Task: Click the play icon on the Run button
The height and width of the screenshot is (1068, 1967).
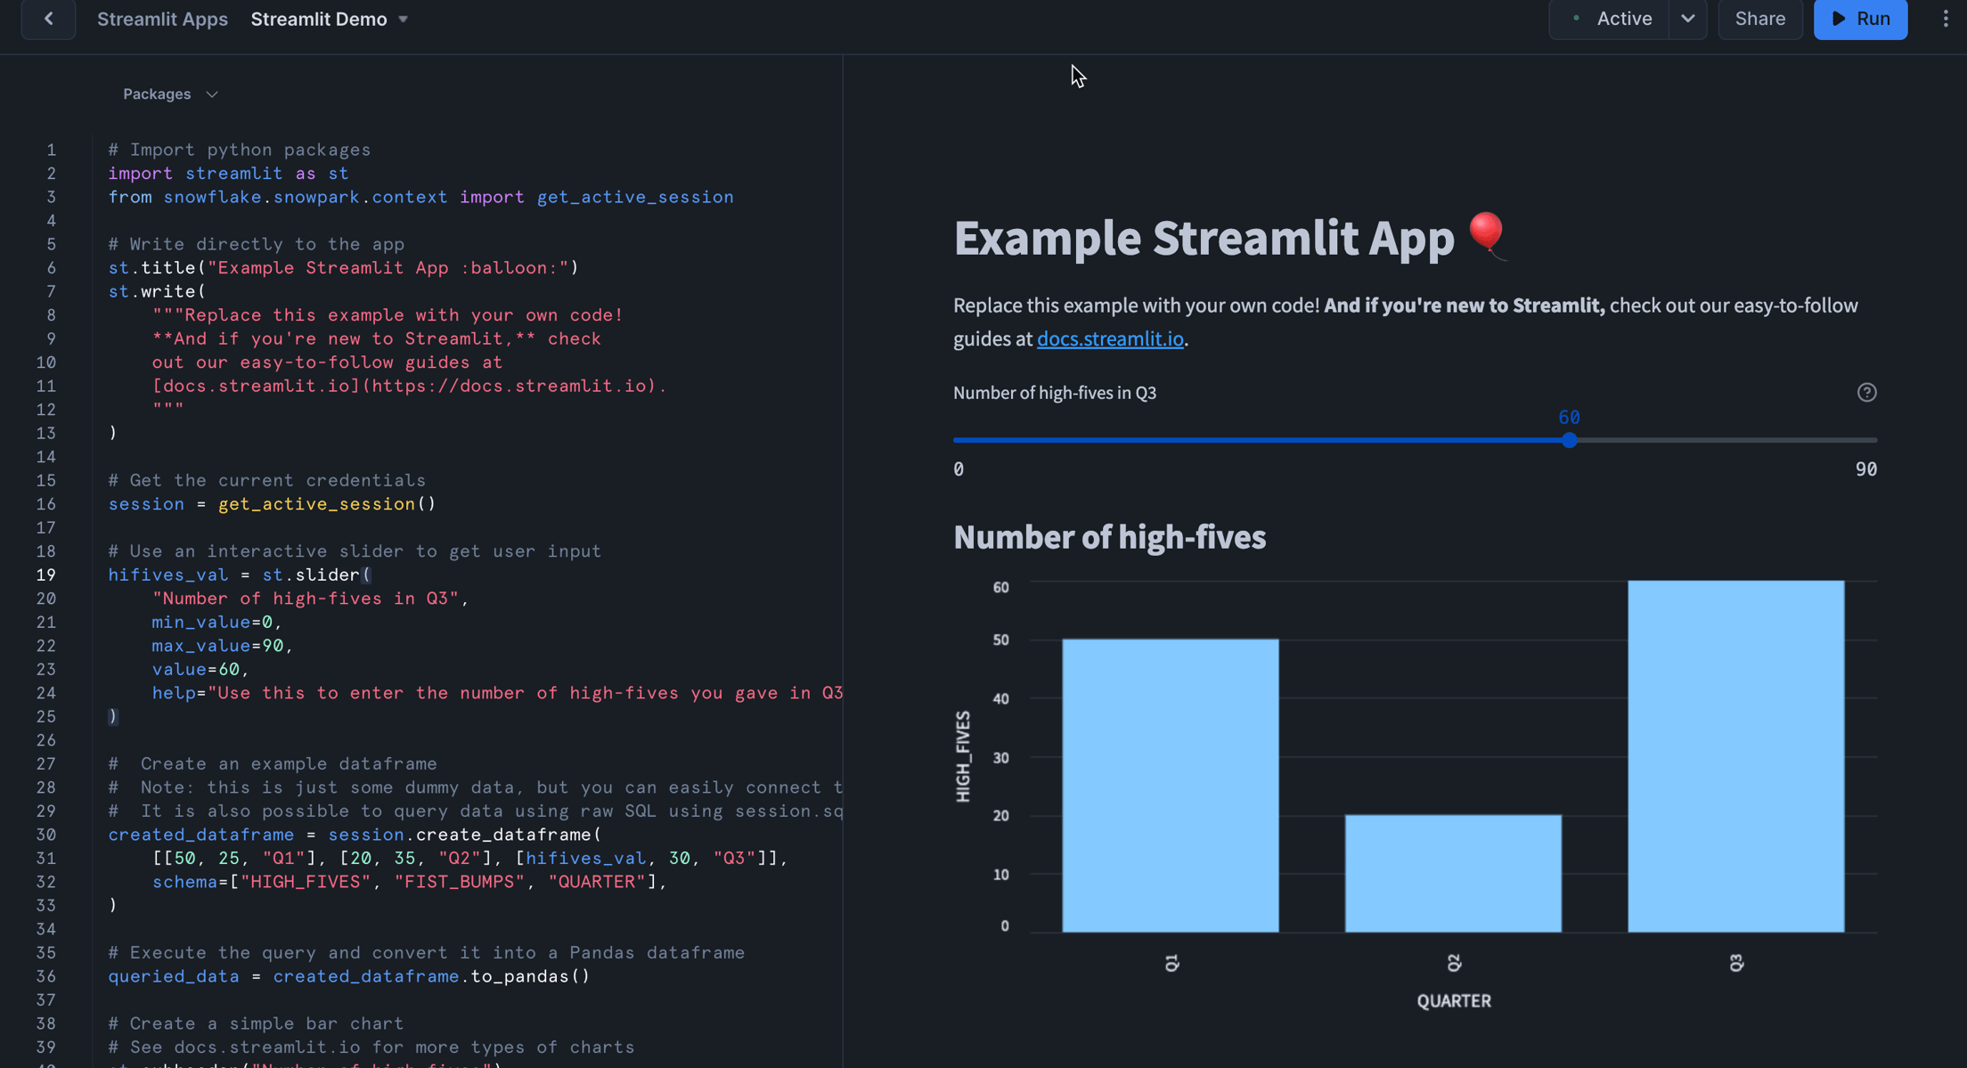Action: [1839, 19]
